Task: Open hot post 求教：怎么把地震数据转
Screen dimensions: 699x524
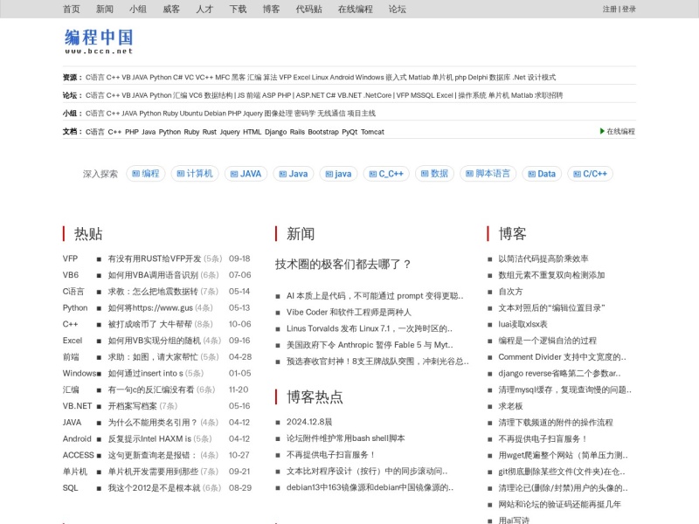Action: (153, 292)
